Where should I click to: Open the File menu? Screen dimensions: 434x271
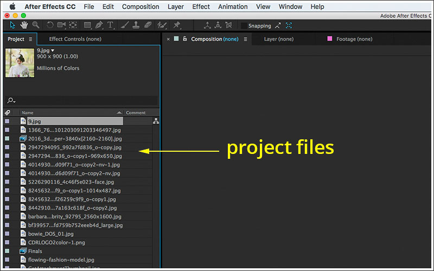(89, 7)
